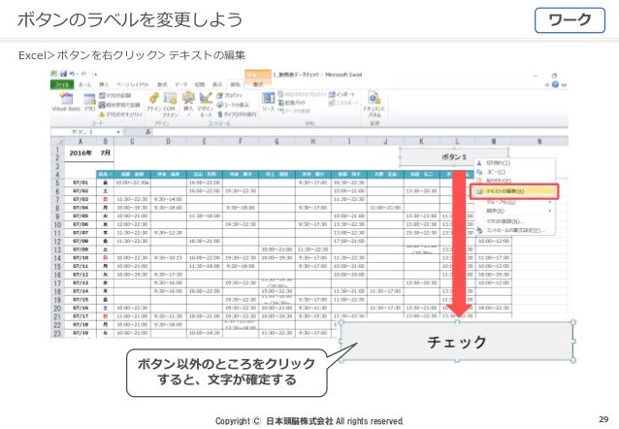Switch to the データ tab

(x=181, y=84)
